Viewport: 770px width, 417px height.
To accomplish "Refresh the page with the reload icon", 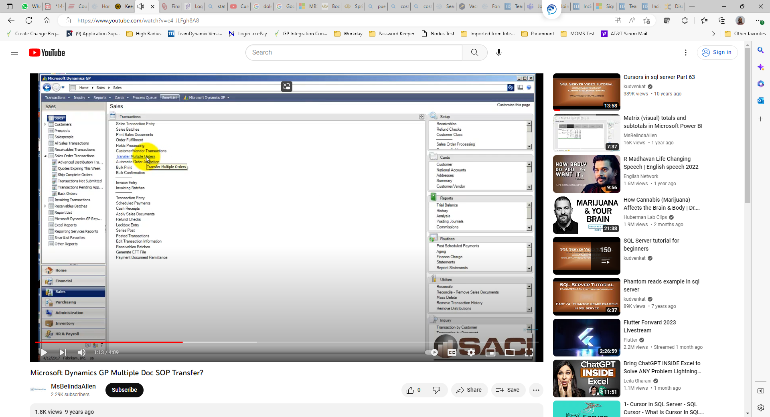I will point(29,20).
